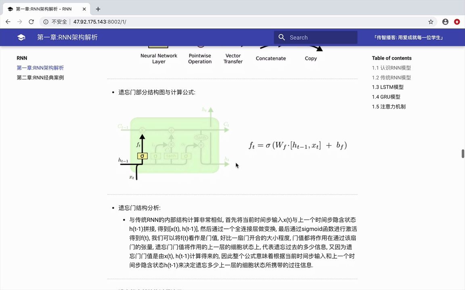
Task: Click the search magnifier icon
Action: click(x=282, y=37)
